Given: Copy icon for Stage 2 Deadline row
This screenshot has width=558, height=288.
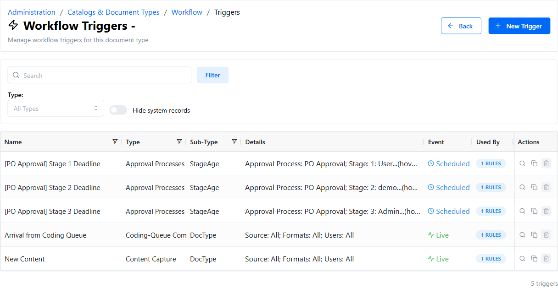Looking at the screenshot, I should [x=534, y=187].
